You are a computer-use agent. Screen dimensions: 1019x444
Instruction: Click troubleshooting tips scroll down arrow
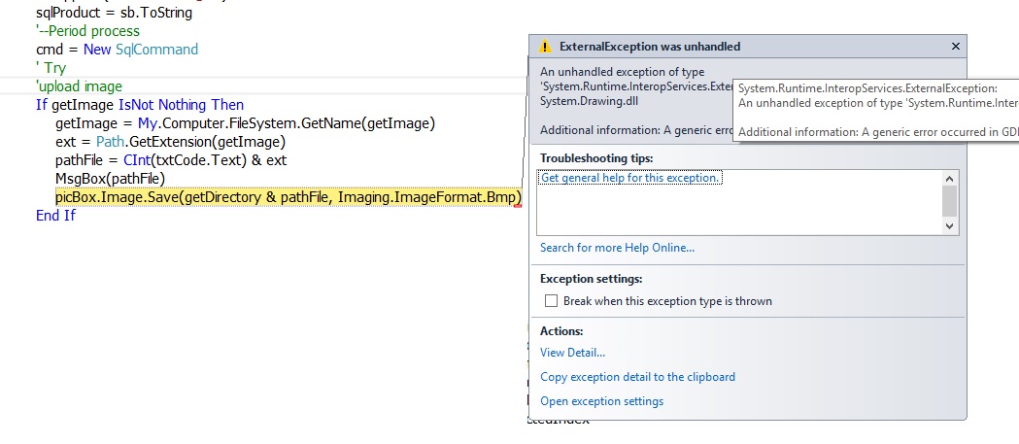tap(949, 226)
